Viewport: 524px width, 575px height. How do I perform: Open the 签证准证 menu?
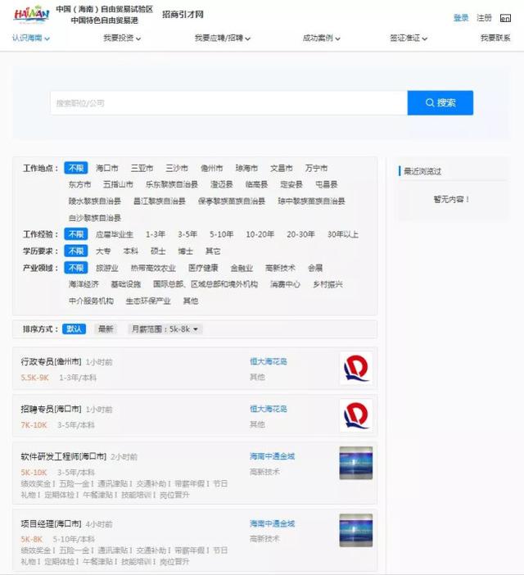point(409,38)
